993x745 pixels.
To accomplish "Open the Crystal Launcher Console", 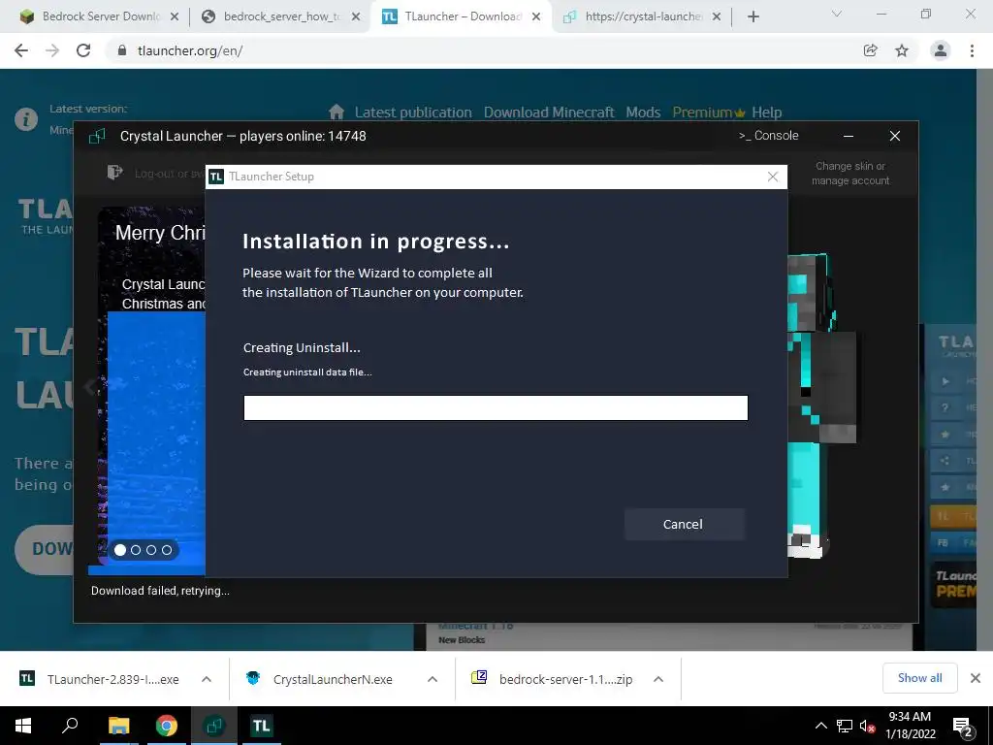I will point(768,136).
